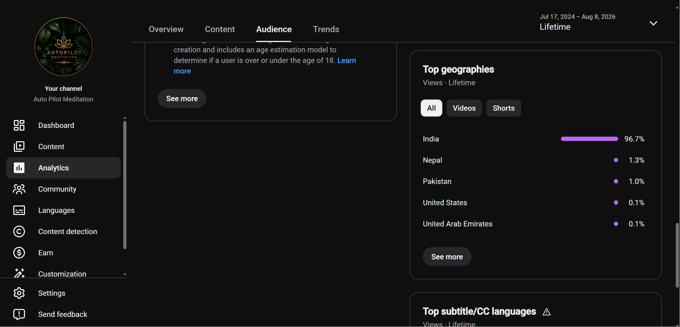
Task: Click the sidebar scrollbar thumb
Action: coord(125,185)
